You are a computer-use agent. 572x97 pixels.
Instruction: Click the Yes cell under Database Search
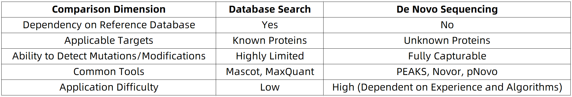coord(270,25)
